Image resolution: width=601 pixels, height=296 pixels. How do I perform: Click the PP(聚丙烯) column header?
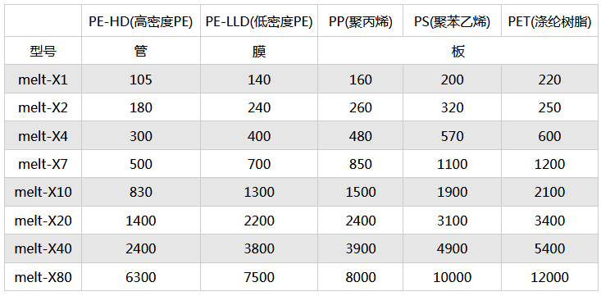tap(361, 22)
